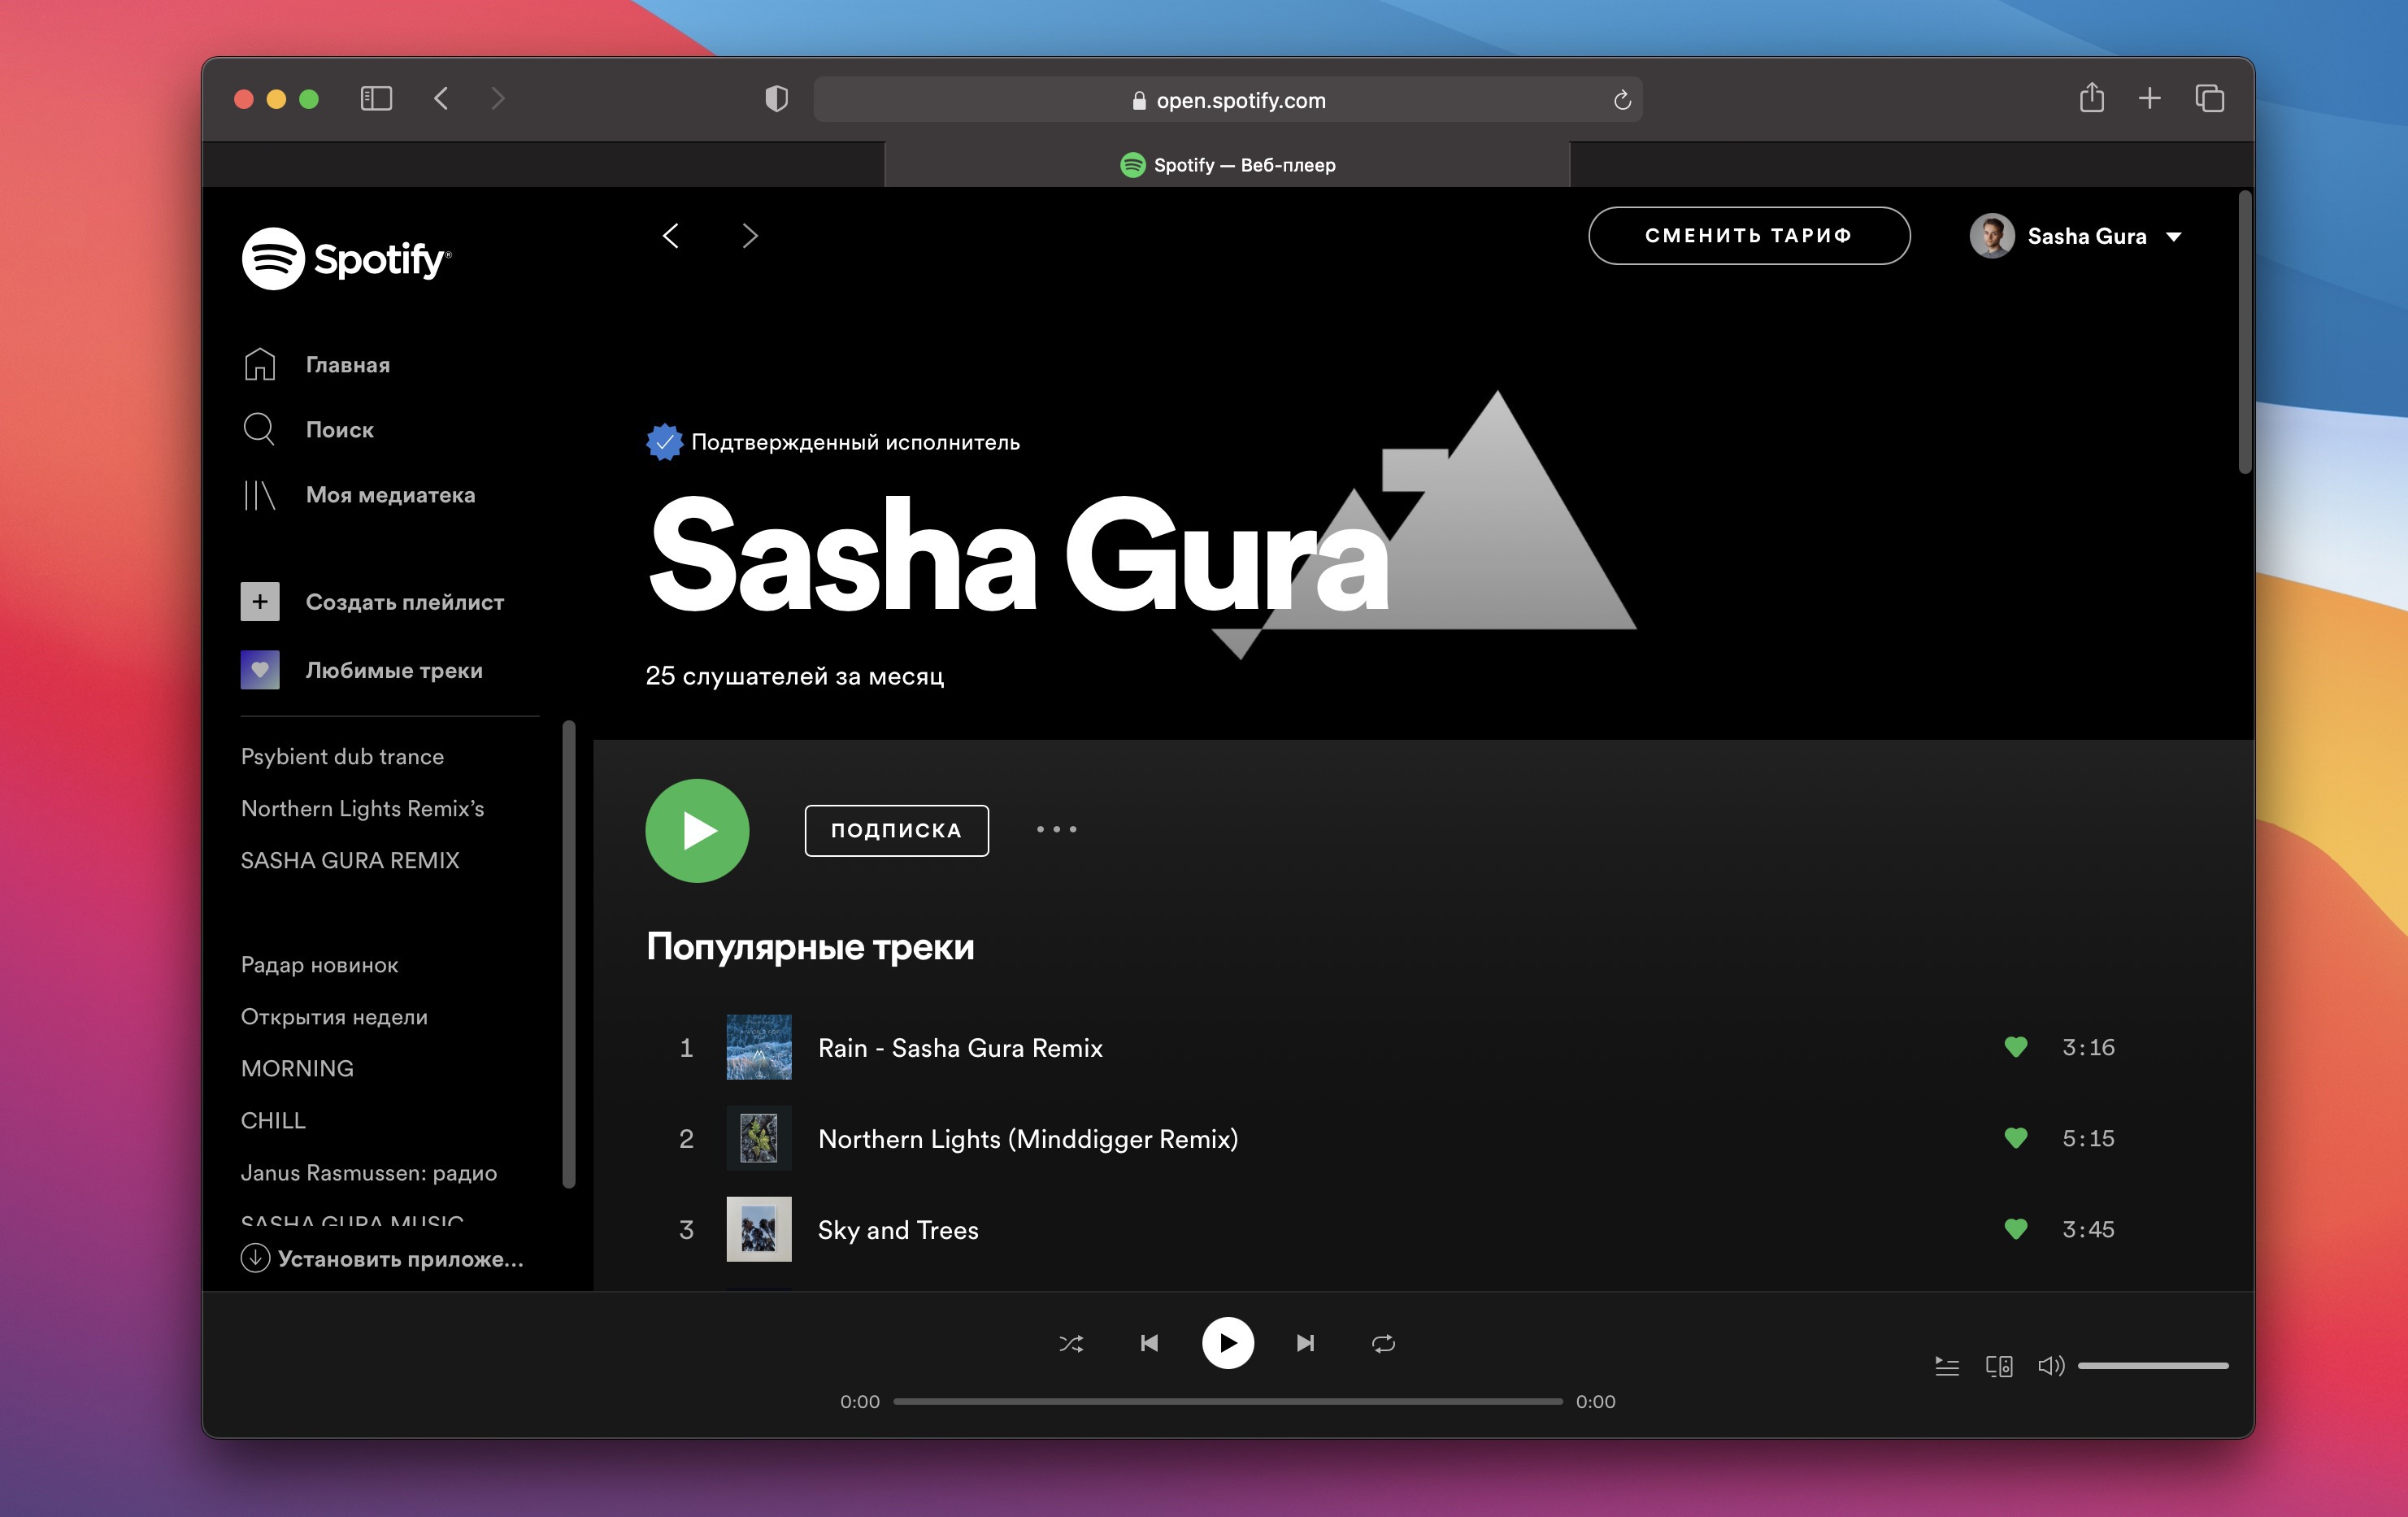Toggle heart on Northern Lights track

[2016, 1138]
